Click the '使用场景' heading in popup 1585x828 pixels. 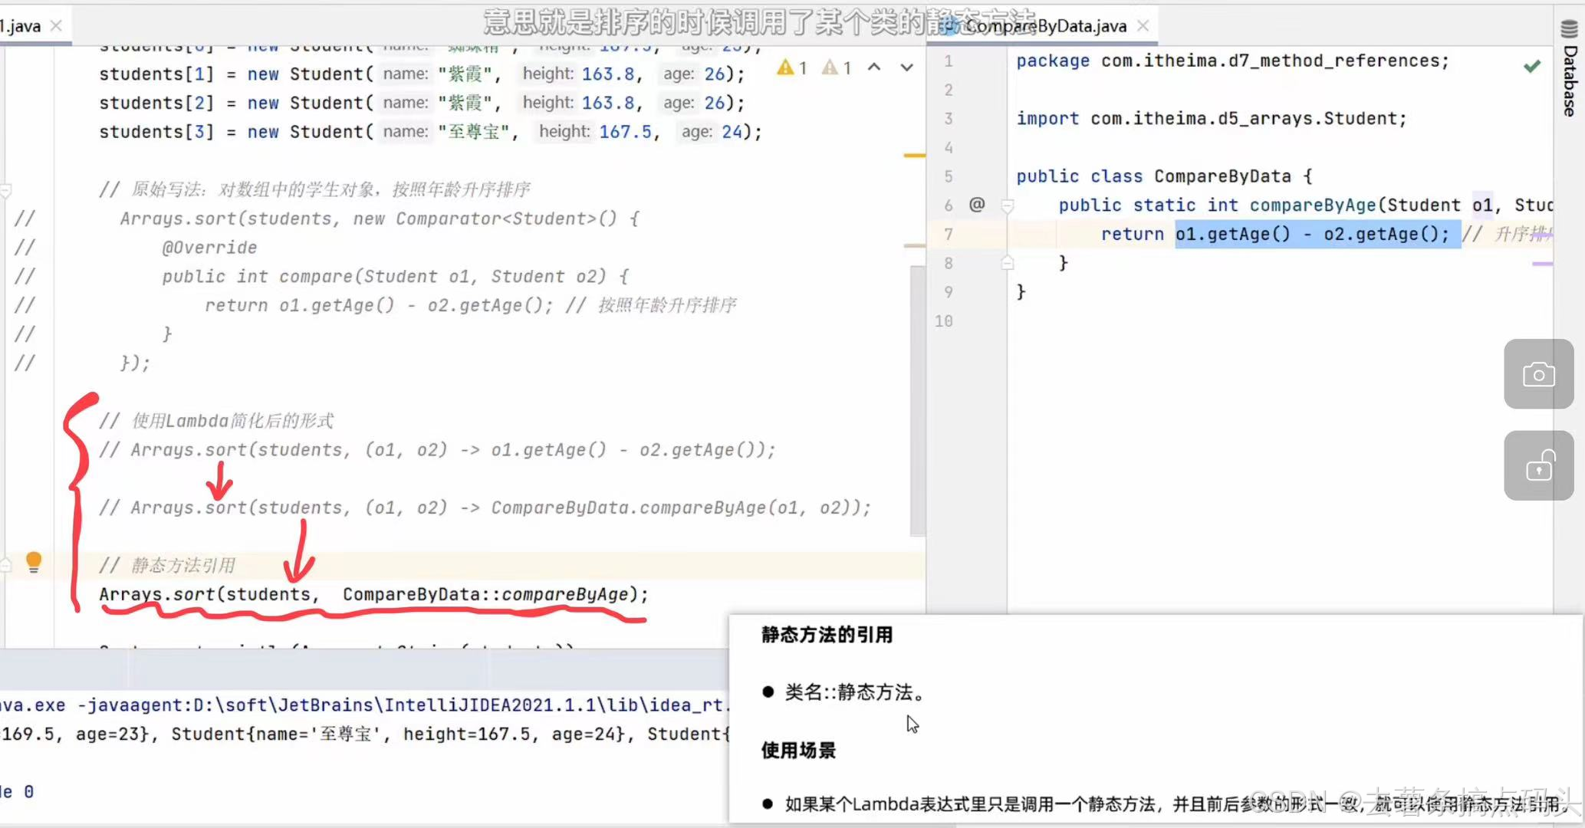(798, 751)
